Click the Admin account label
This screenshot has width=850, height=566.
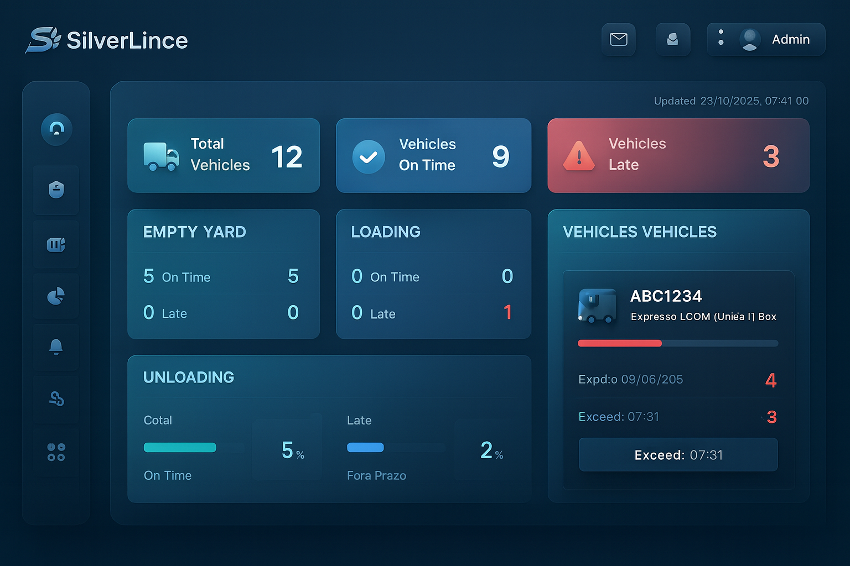click(790, 39)
